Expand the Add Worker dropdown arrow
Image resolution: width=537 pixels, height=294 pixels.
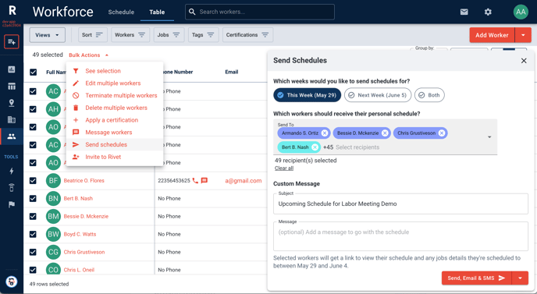[x=523, y=35]
